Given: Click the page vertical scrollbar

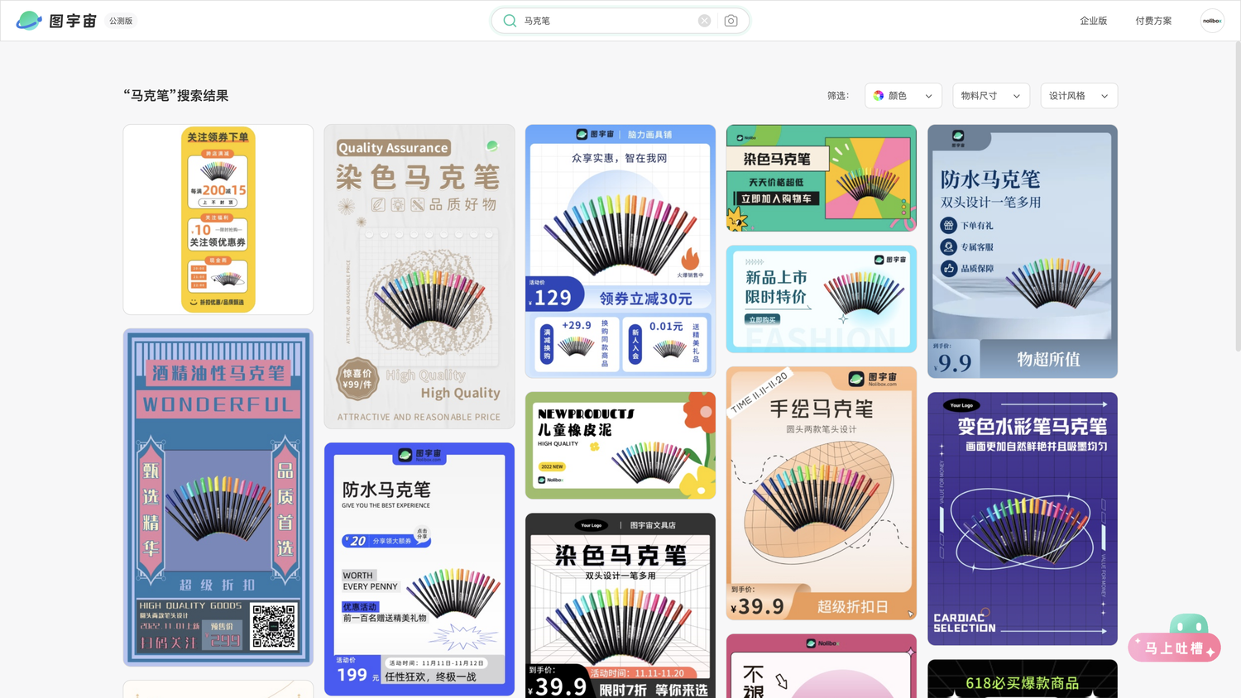Looking at the screenshot, I should [1237, 198].
